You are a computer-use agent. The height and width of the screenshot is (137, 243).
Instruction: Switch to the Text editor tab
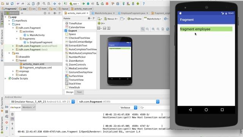tap(79, 92)
